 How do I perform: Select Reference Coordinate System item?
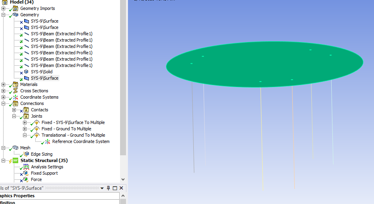click(81, 141)
